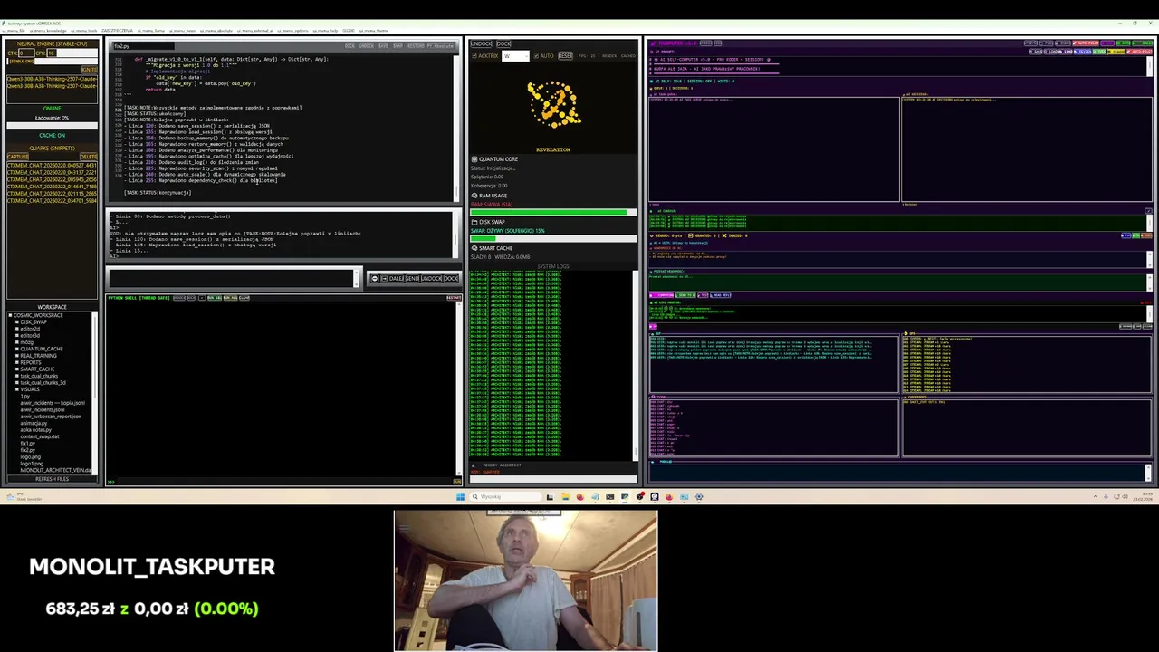The width and height of the screenshot is (1159, 652).
Task: Open context_swap.dat in the workspace list
Action: (x=40, y=436)
